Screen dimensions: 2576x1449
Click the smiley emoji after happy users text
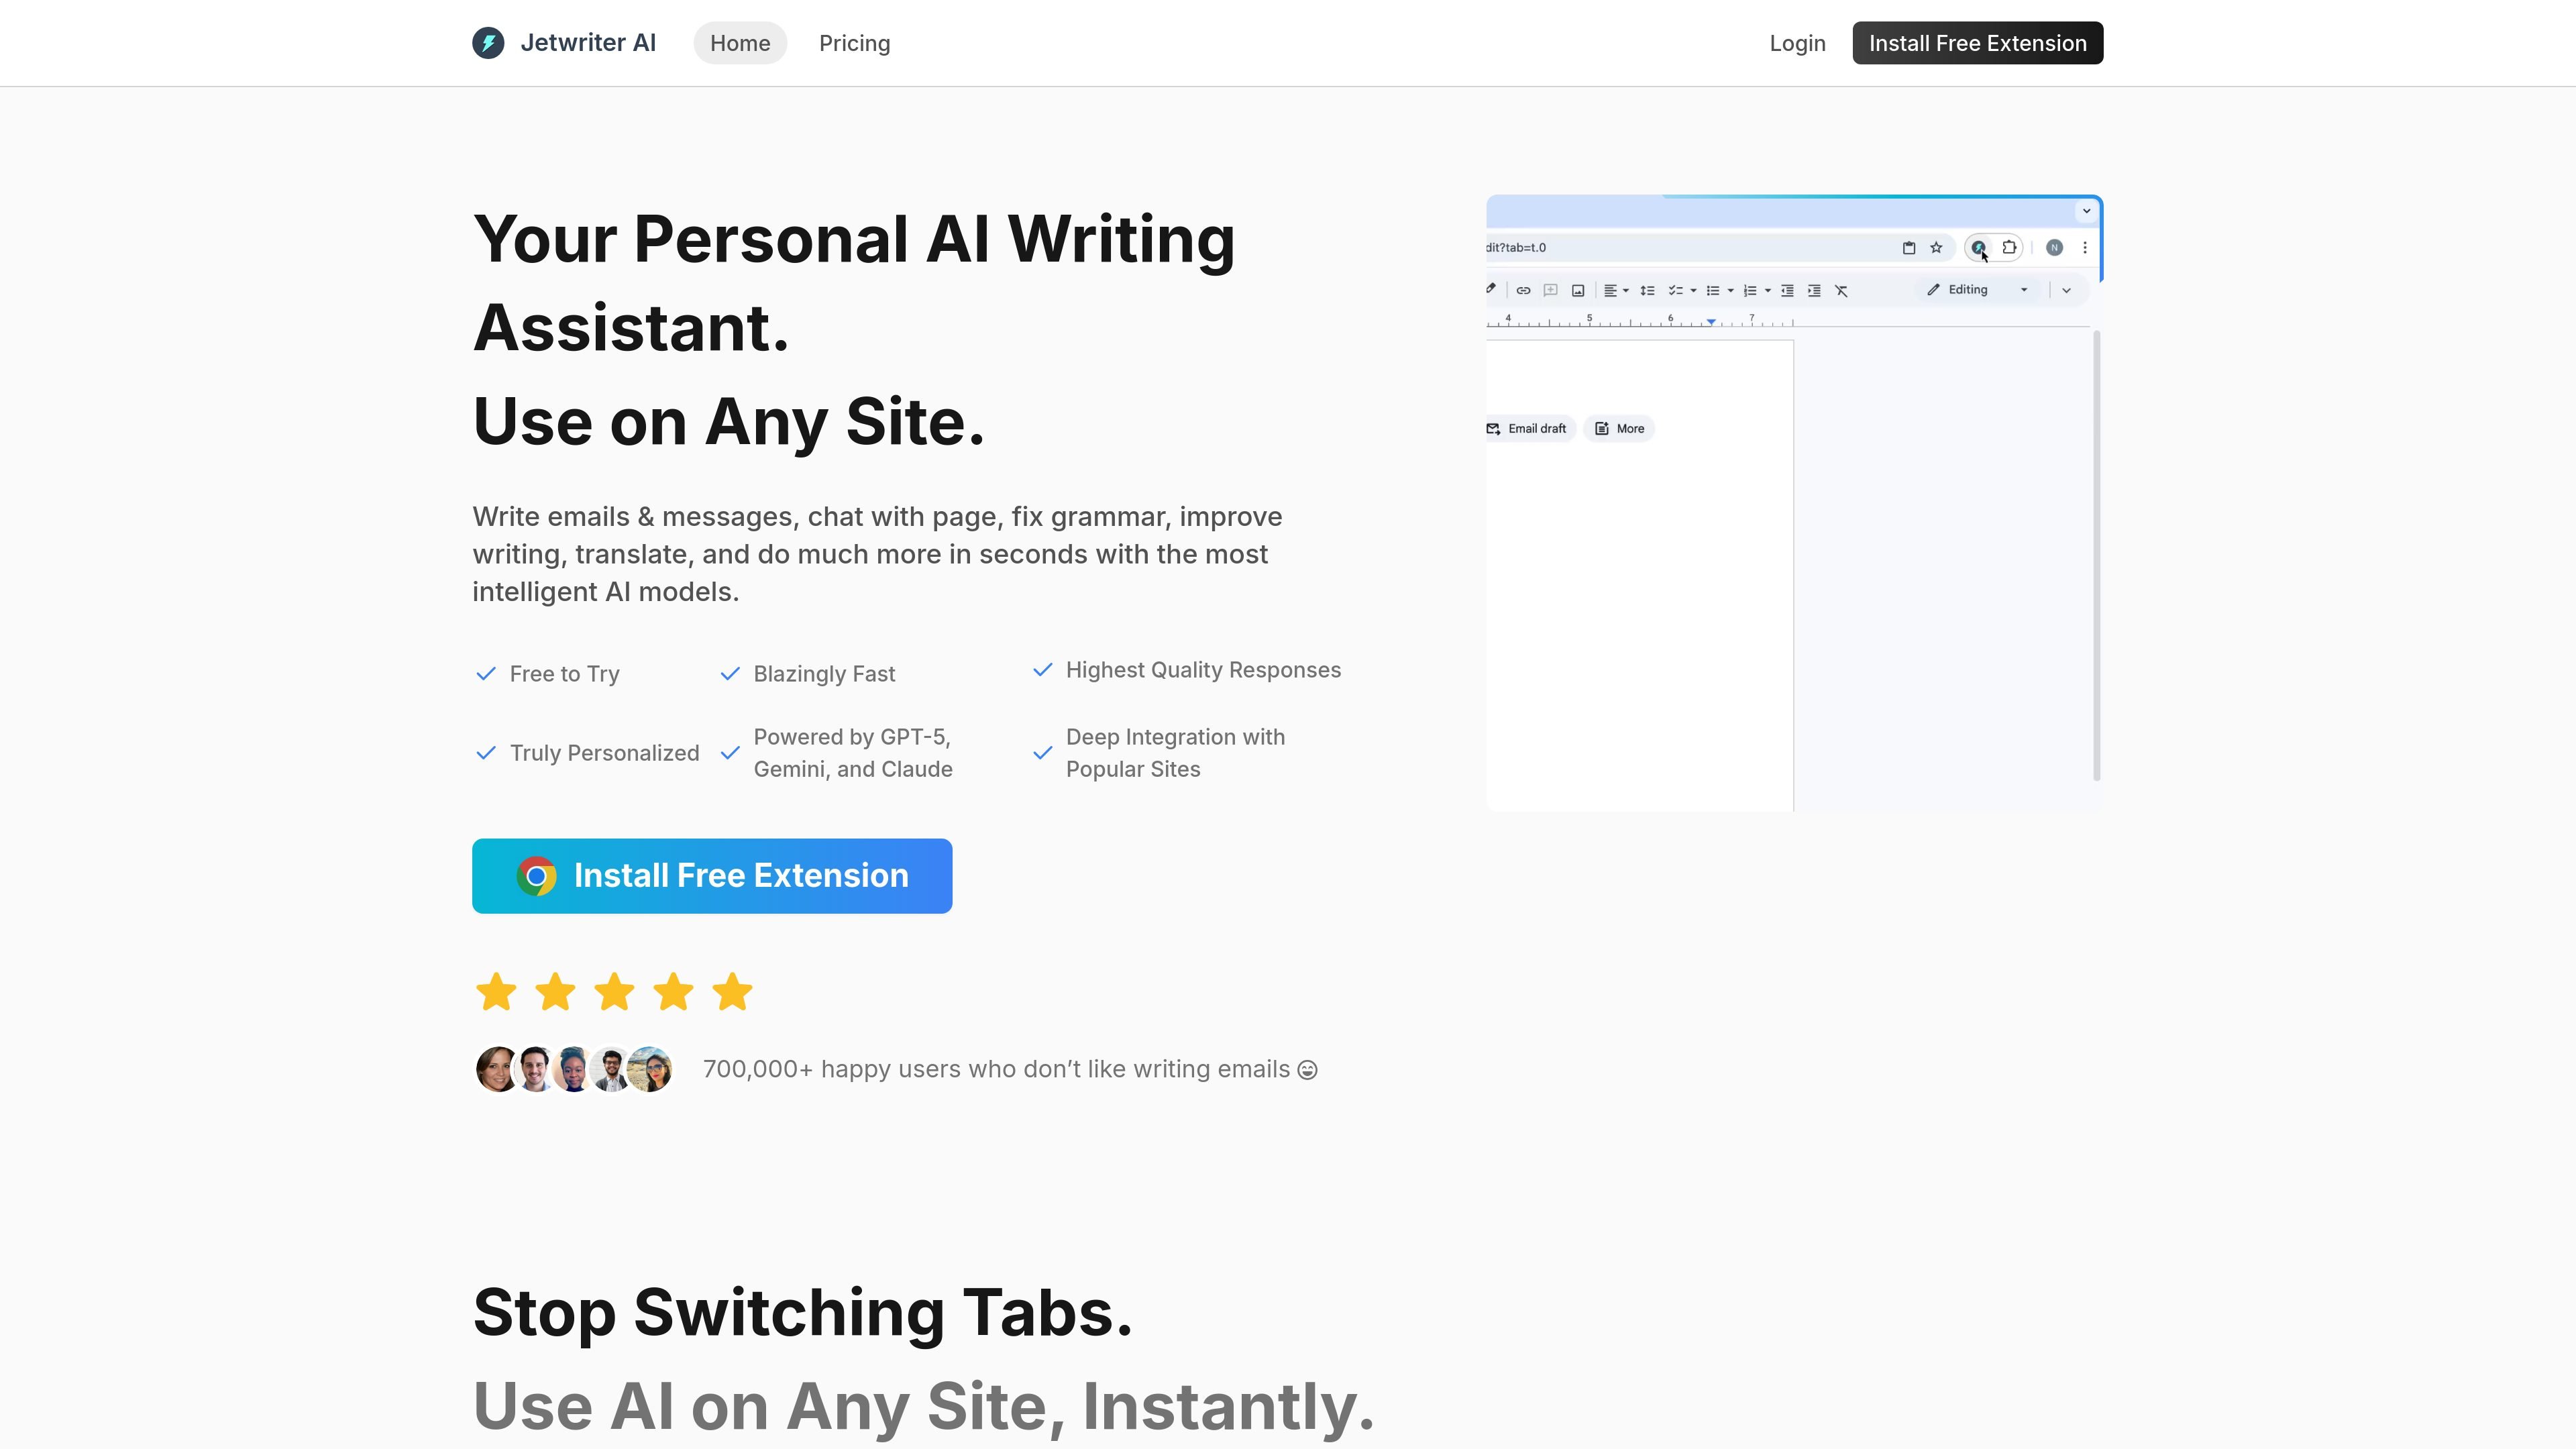click(1307, 1070)
